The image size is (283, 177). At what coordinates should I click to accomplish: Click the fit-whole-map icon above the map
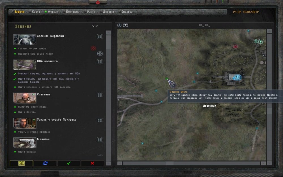[125, 25]
